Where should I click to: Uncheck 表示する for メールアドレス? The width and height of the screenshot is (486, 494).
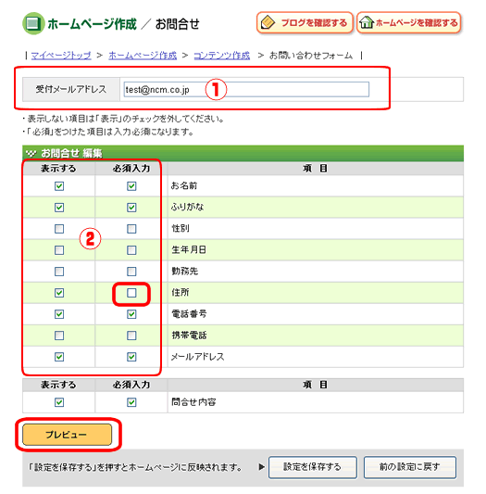tap(59, 357)
